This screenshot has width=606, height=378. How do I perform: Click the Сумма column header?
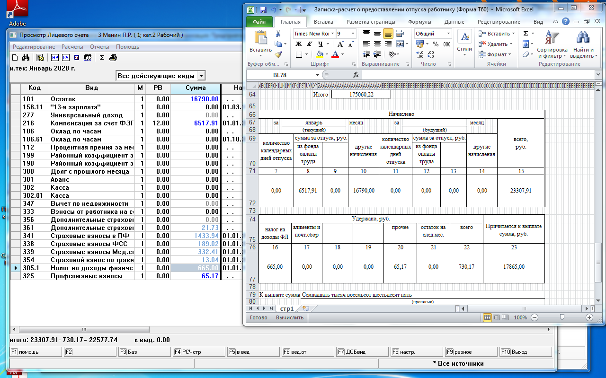point(196,88)
